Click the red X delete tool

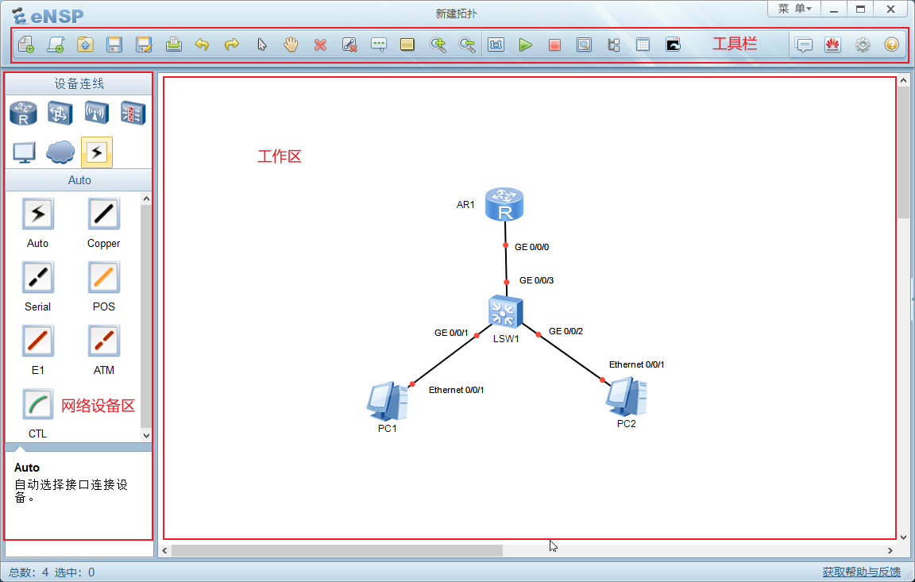tap(320, 44)
